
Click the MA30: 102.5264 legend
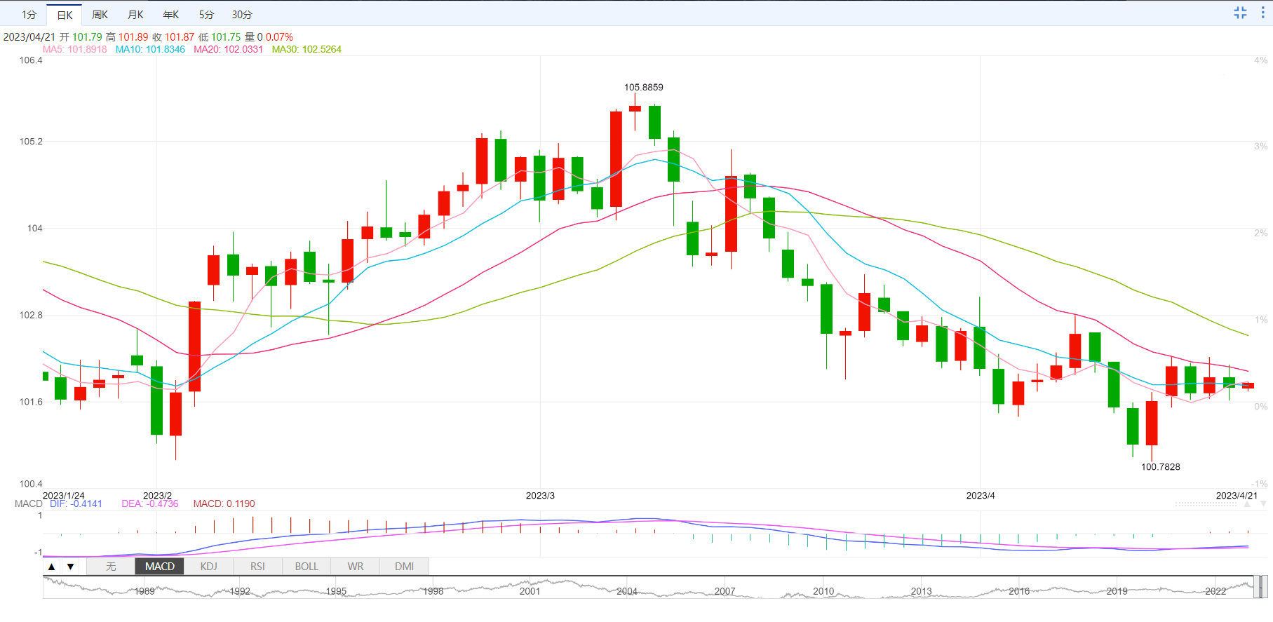307,50
